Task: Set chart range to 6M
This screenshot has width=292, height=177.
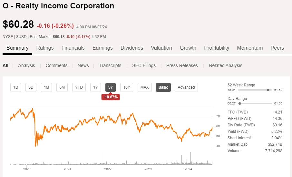Action: (x=62, y=87)
